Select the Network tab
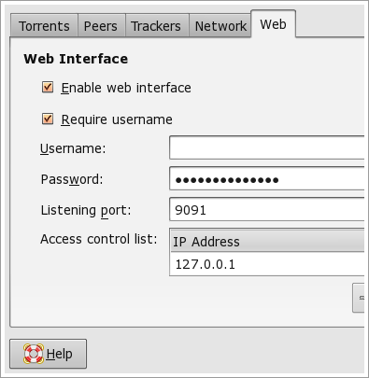Viewport: 369px width, 378px height. click(x=220, y=26)
